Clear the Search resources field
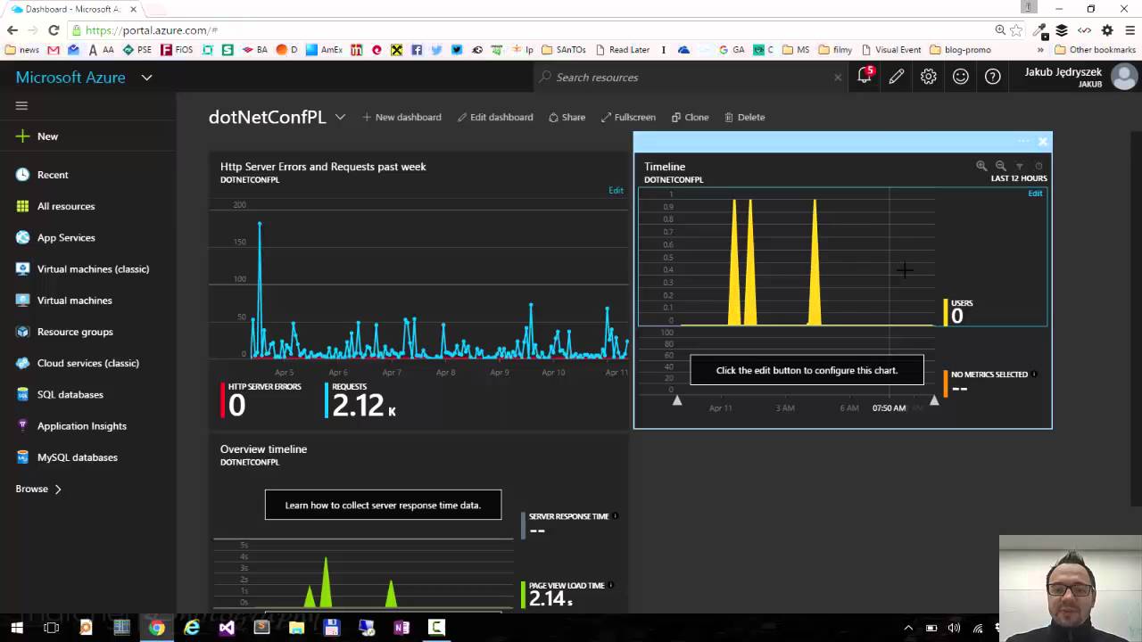This screenshot has height=642, width=1142. 837,78
